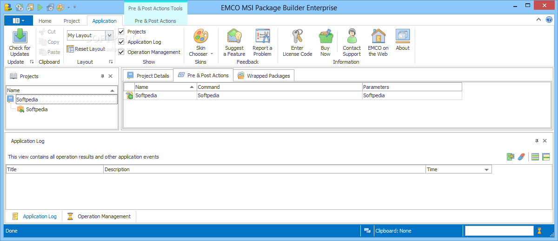The width and height of the screenshot is (558, 241).
Task: Open the Skin Chooser palette icon
Action: (201, 36)
